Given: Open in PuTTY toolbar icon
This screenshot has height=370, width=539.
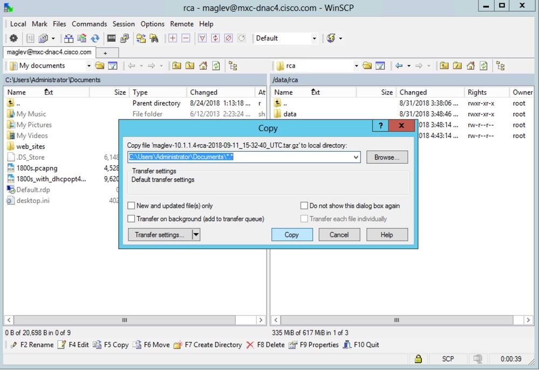Looking at the screenshot, I should (125, 38).
